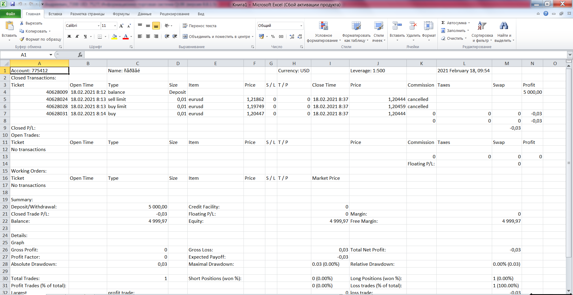Click the increase indent icon
Viewport: 573px width, 295px height.
(175, 36)
